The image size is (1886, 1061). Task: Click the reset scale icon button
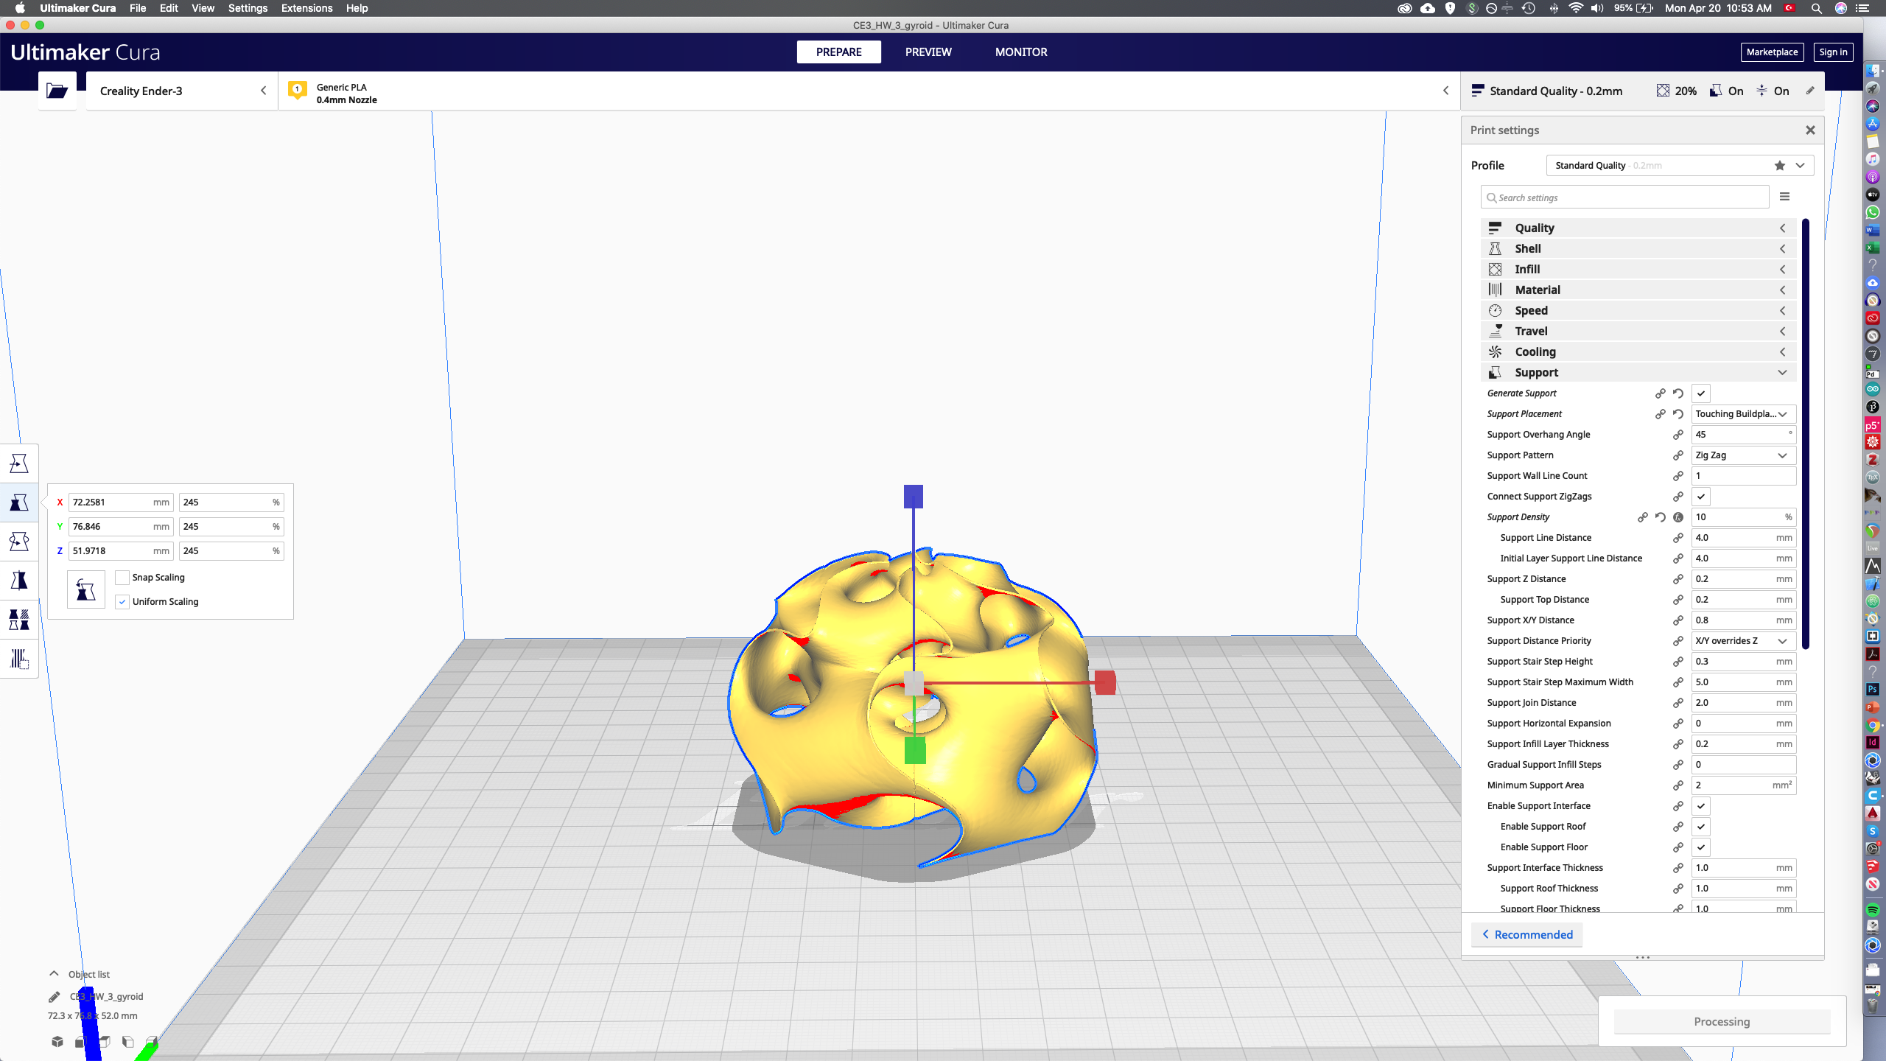[x=85, y=589]
